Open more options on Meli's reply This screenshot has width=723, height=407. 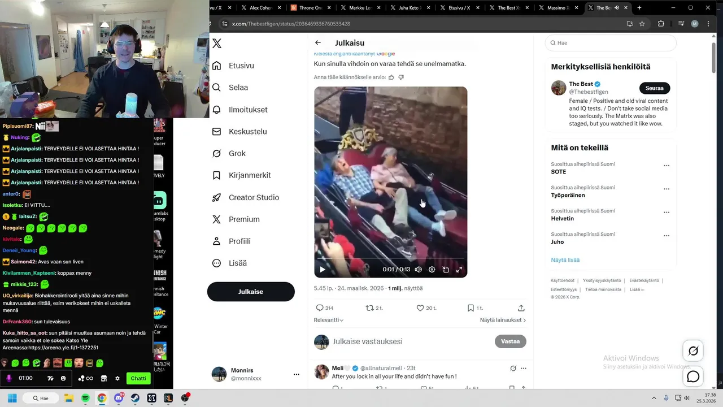524,369
